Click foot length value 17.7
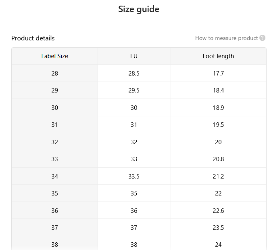 (219, 73)
